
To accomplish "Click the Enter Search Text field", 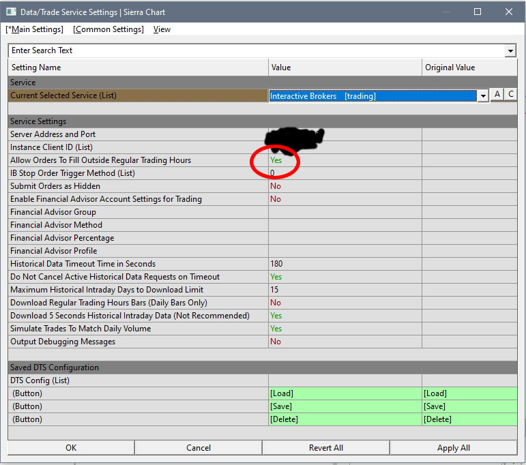I will pos(257,50).
